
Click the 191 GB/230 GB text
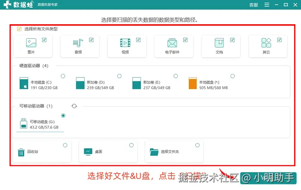pos(44,88)
